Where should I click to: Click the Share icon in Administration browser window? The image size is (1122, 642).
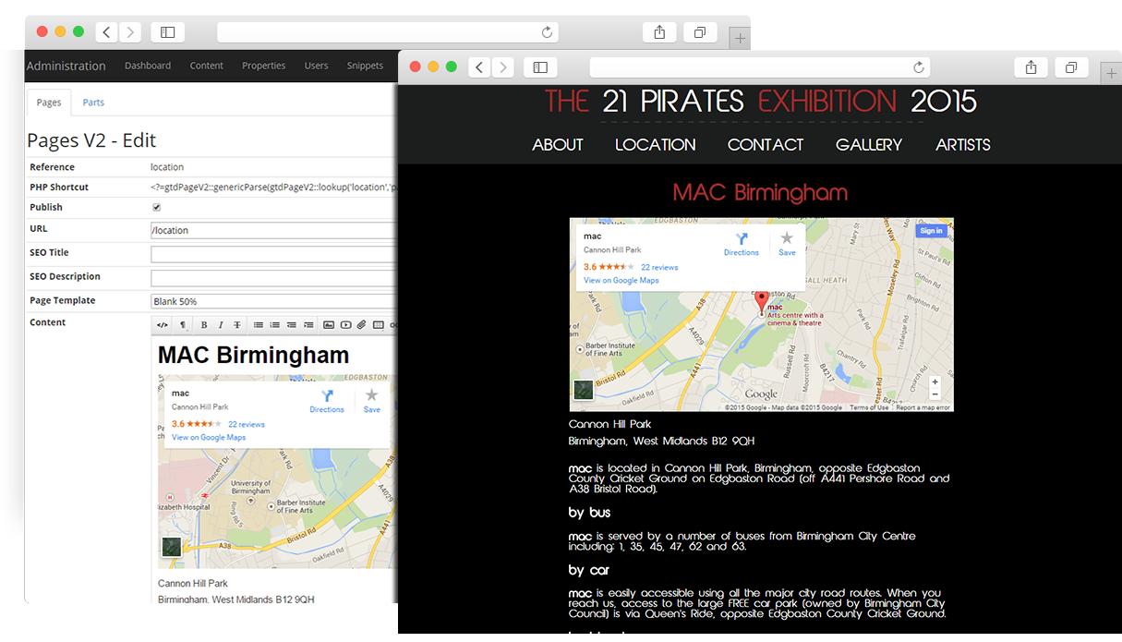659,32
